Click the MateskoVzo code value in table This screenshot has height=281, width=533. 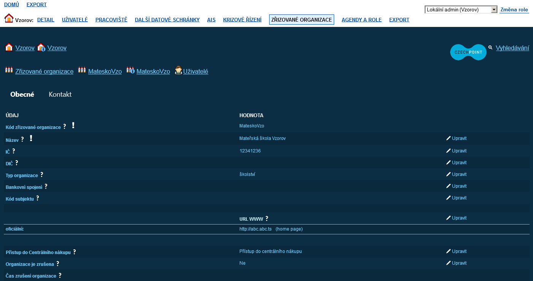click(x=252, y=126)
